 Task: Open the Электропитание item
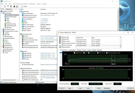pyautogui.click(x=11, y=24)
